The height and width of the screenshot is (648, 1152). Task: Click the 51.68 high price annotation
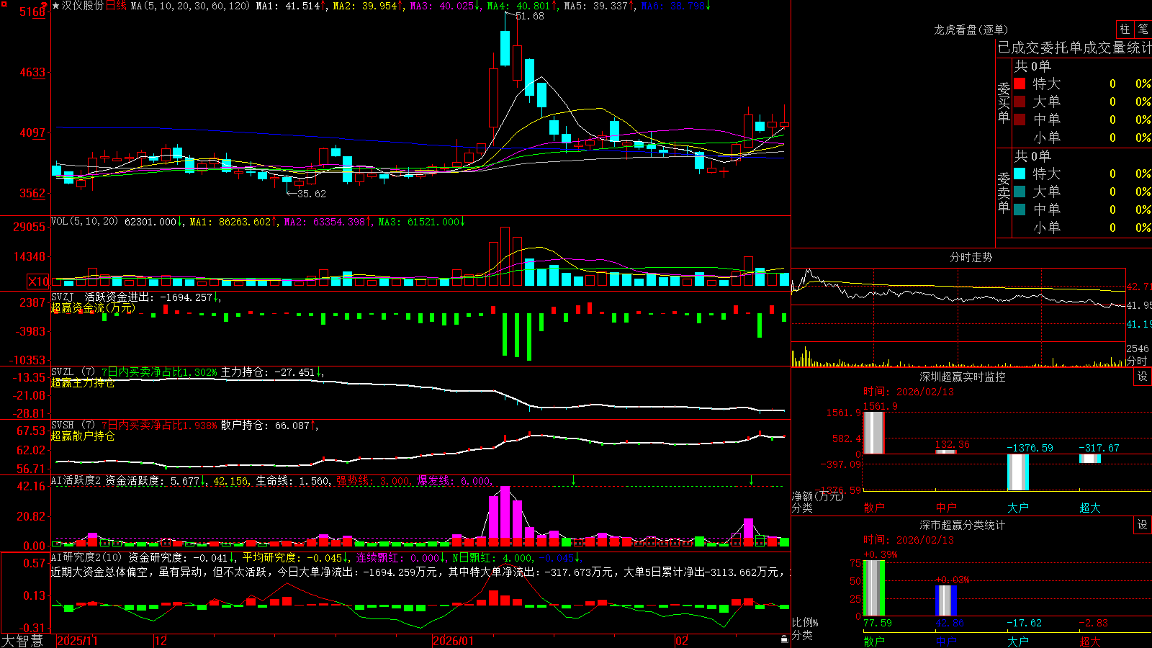(x=530, y=16)
